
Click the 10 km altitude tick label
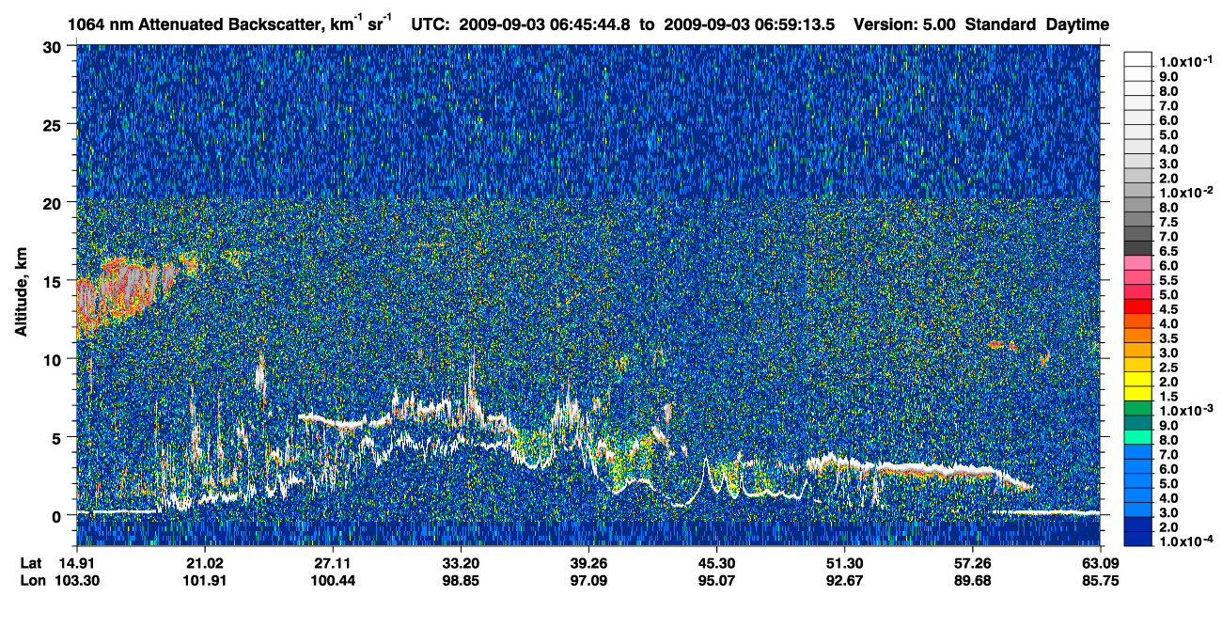click(55, 358)
